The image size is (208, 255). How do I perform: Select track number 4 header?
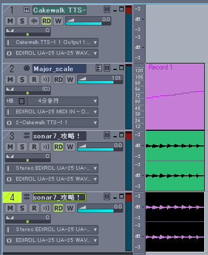[12, 197]
